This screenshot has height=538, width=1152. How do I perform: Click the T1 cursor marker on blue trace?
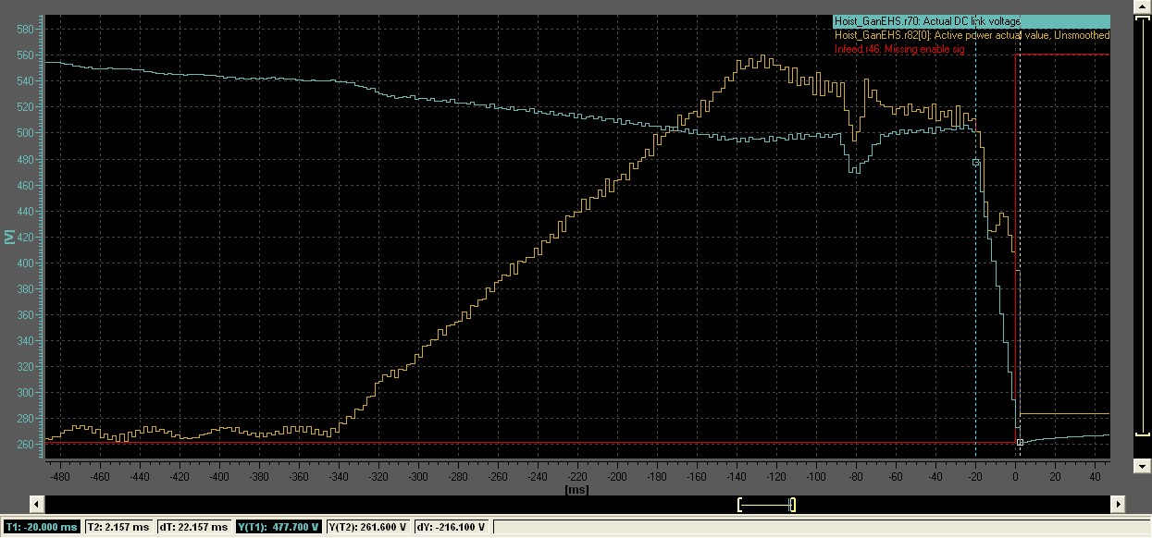coord(975,163)
